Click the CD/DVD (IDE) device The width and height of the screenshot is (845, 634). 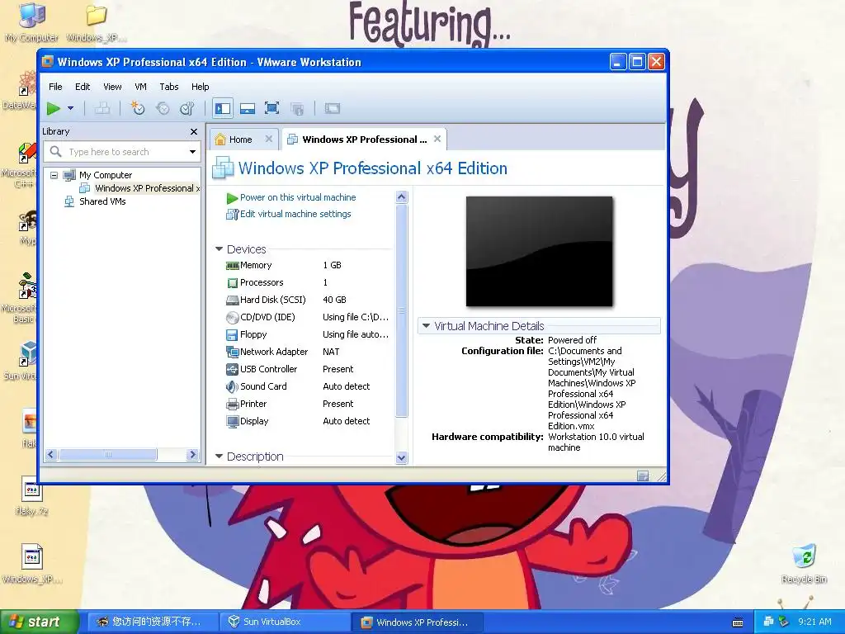pos(307,317)
